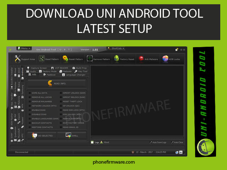Click the Key Tool key icon
The image size is (227, 170).
pos(76,72)
